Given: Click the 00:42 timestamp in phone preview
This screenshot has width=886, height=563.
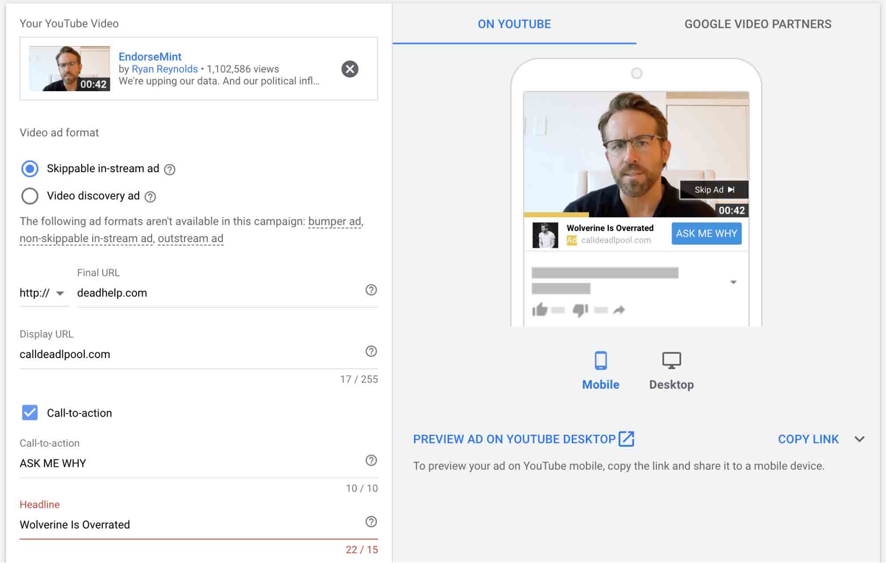Looking at the screenshot, I should (x=732, y=210).
